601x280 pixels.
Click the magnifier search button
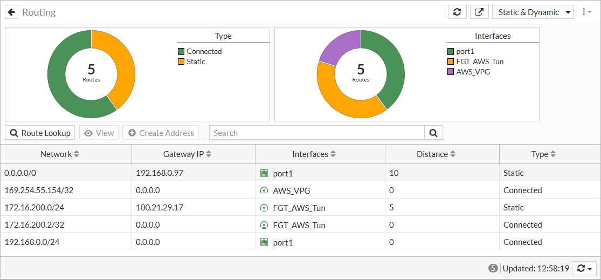click(x=433, y=133)
